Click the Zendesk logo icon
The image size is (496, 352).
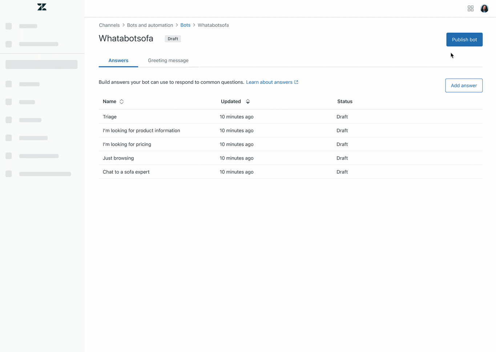point(42,7)
